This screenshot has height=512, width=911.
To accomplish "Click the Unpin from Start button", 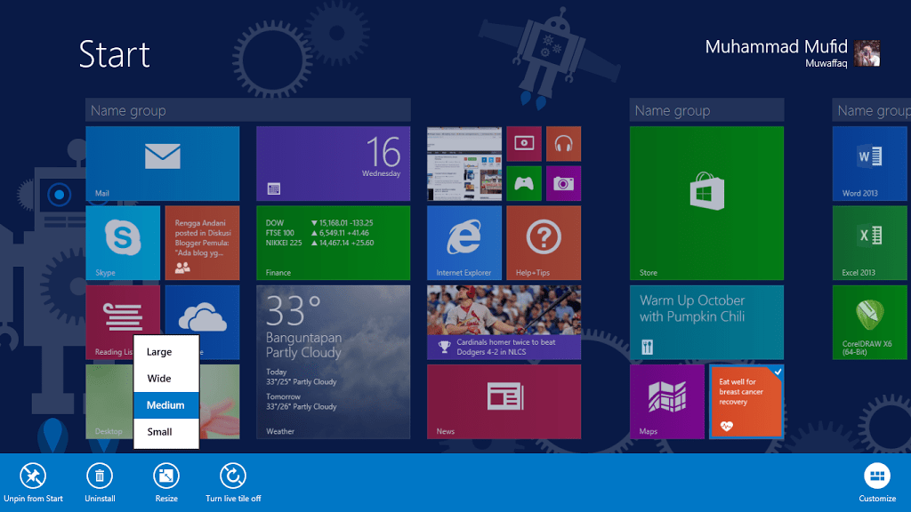I will point(33,483).
